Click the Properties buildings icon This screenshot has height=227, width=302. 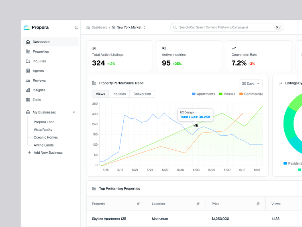tap(28, 52)
